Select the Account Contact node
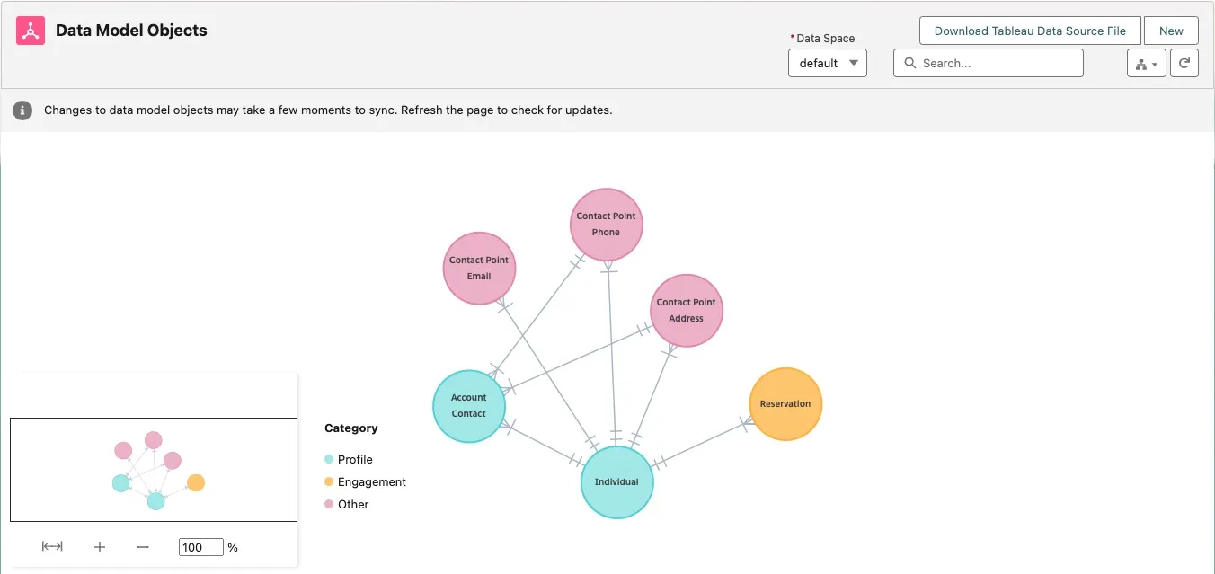This screenshot has height=574, width=1215. coord(469,406)
